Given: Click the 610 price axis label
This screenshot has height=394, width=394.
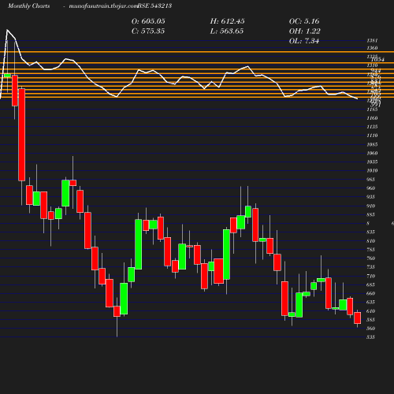Looking at the screenshot, I should pos(370,311).
